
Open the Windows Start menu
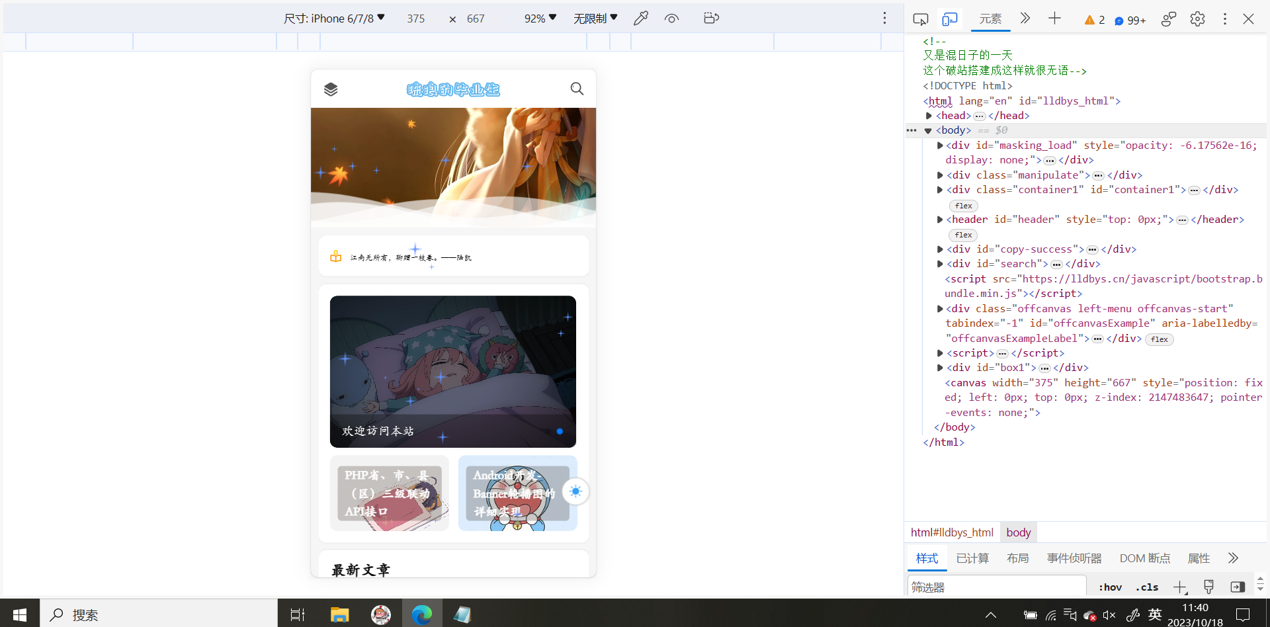point(20,614)
